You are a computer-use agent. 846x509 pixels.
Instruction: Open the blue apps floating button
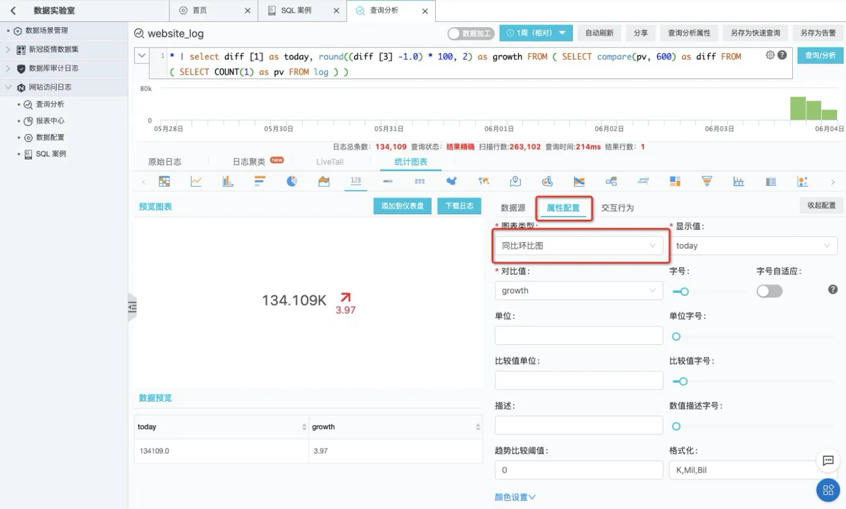(828, 490)
